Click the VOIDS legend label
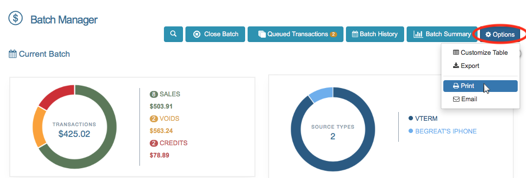The image size is (526, 178). 169,119
